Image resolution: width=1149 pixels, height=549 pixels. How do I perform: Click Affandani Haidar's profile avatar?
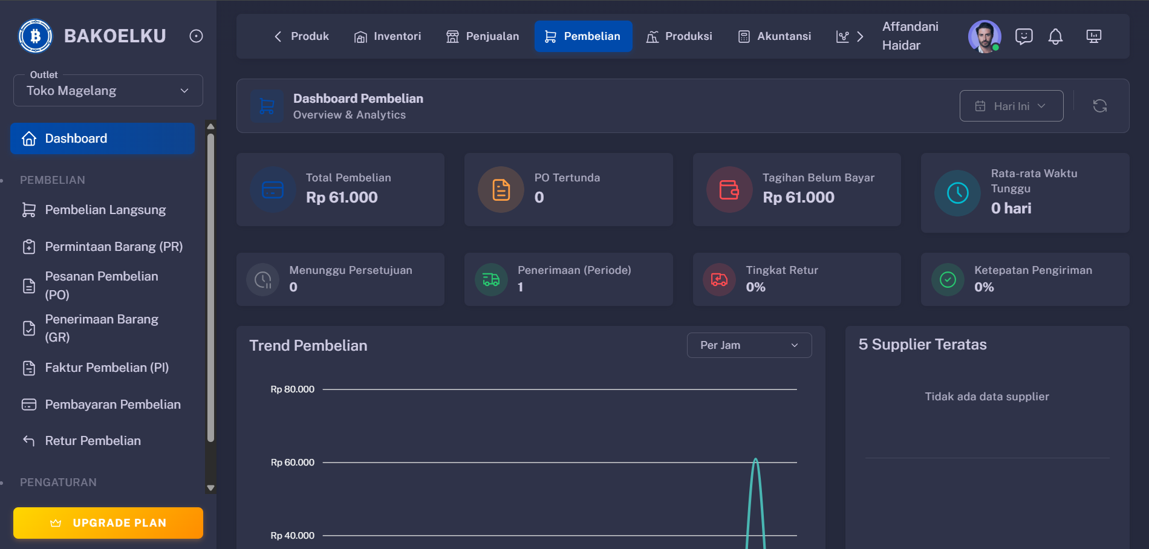(x=985, y=36)
